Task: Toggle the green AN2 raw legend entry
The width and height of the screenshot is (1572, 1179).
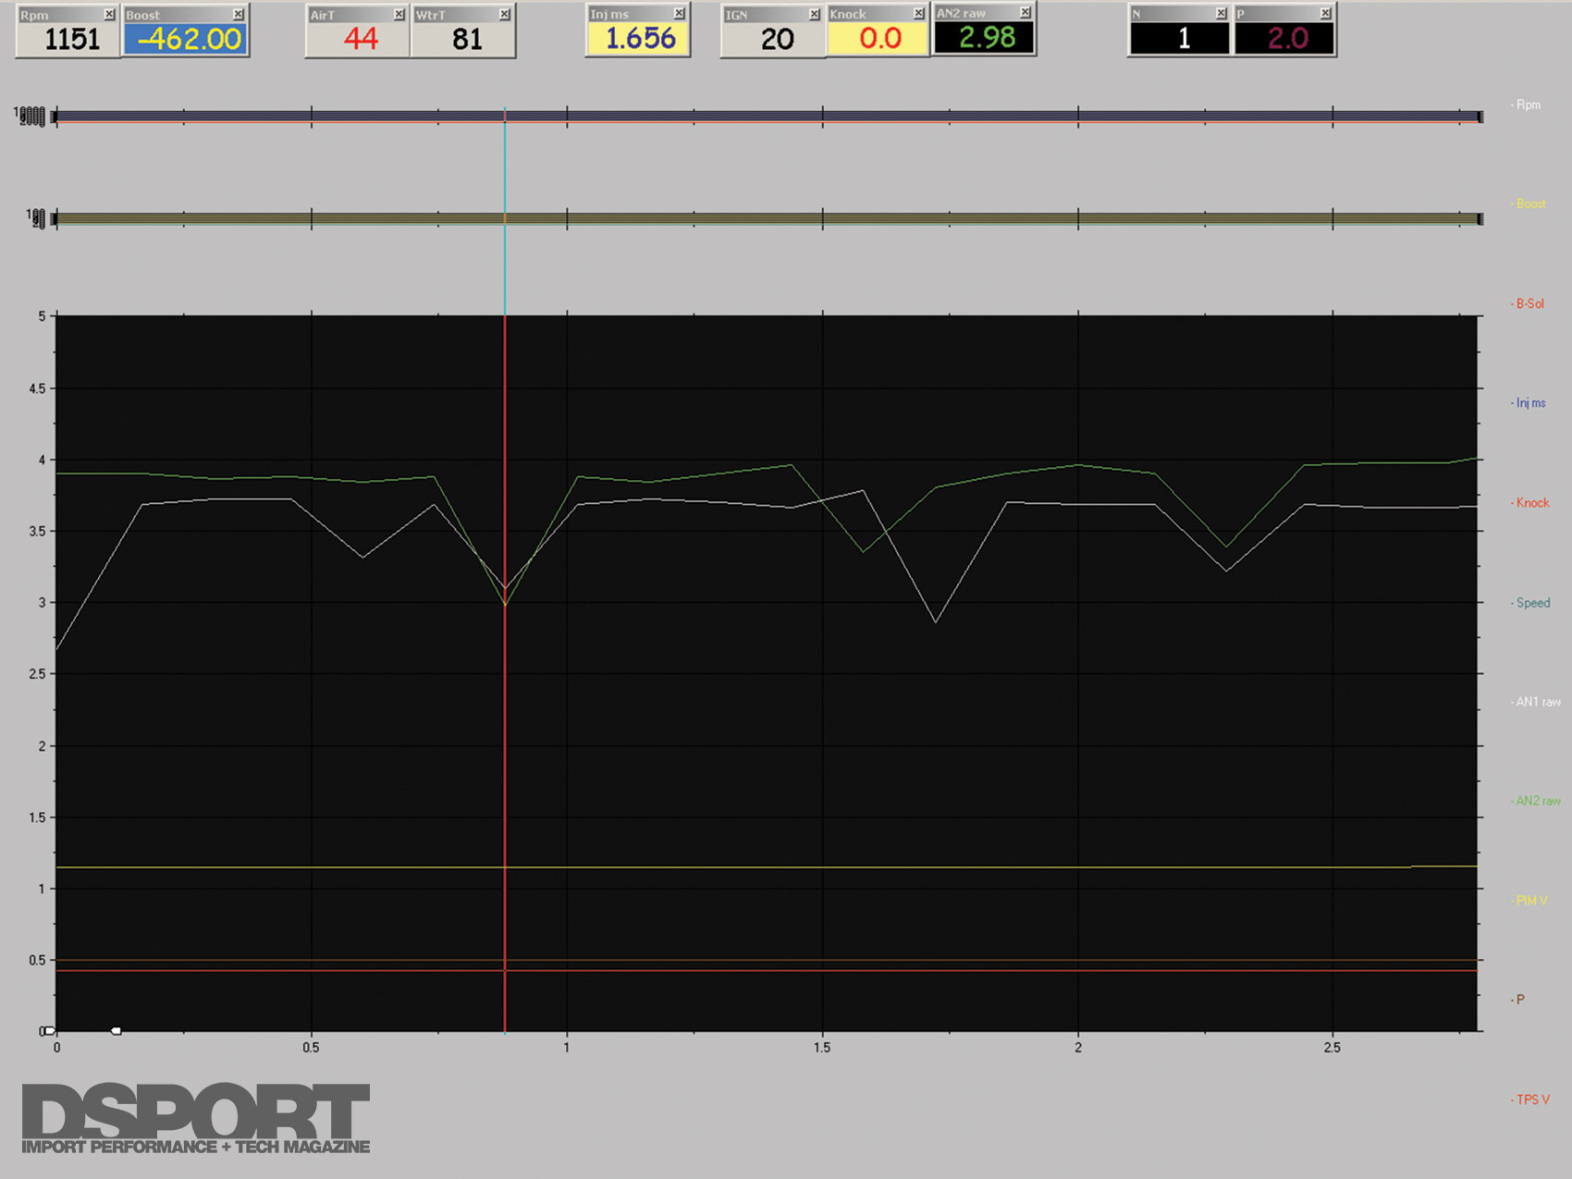Action: coord(1538,801)
